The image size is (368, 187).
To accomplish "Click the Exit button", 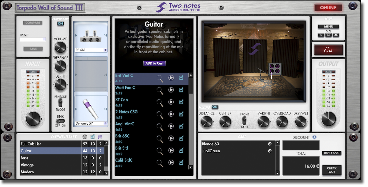I will click(x=328, y=50).
